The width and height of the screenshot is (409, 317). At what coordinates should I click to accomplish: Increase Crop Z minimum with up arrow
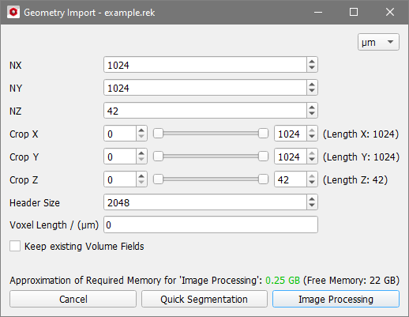pos(141,176)
